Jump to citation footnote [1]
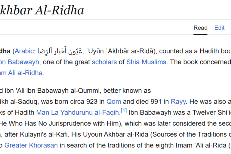This screenshot has height=154, width=231. point(124,110)
